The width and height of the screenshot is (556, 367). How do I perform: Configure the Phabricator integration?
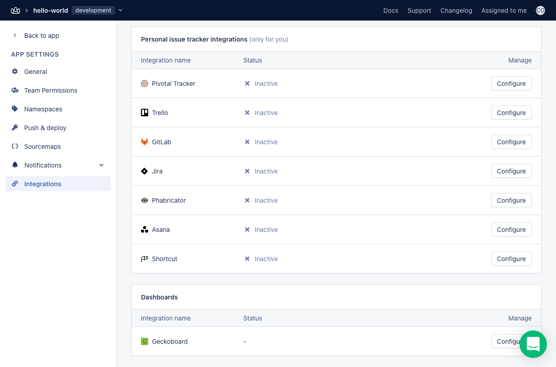click(511, 200)
